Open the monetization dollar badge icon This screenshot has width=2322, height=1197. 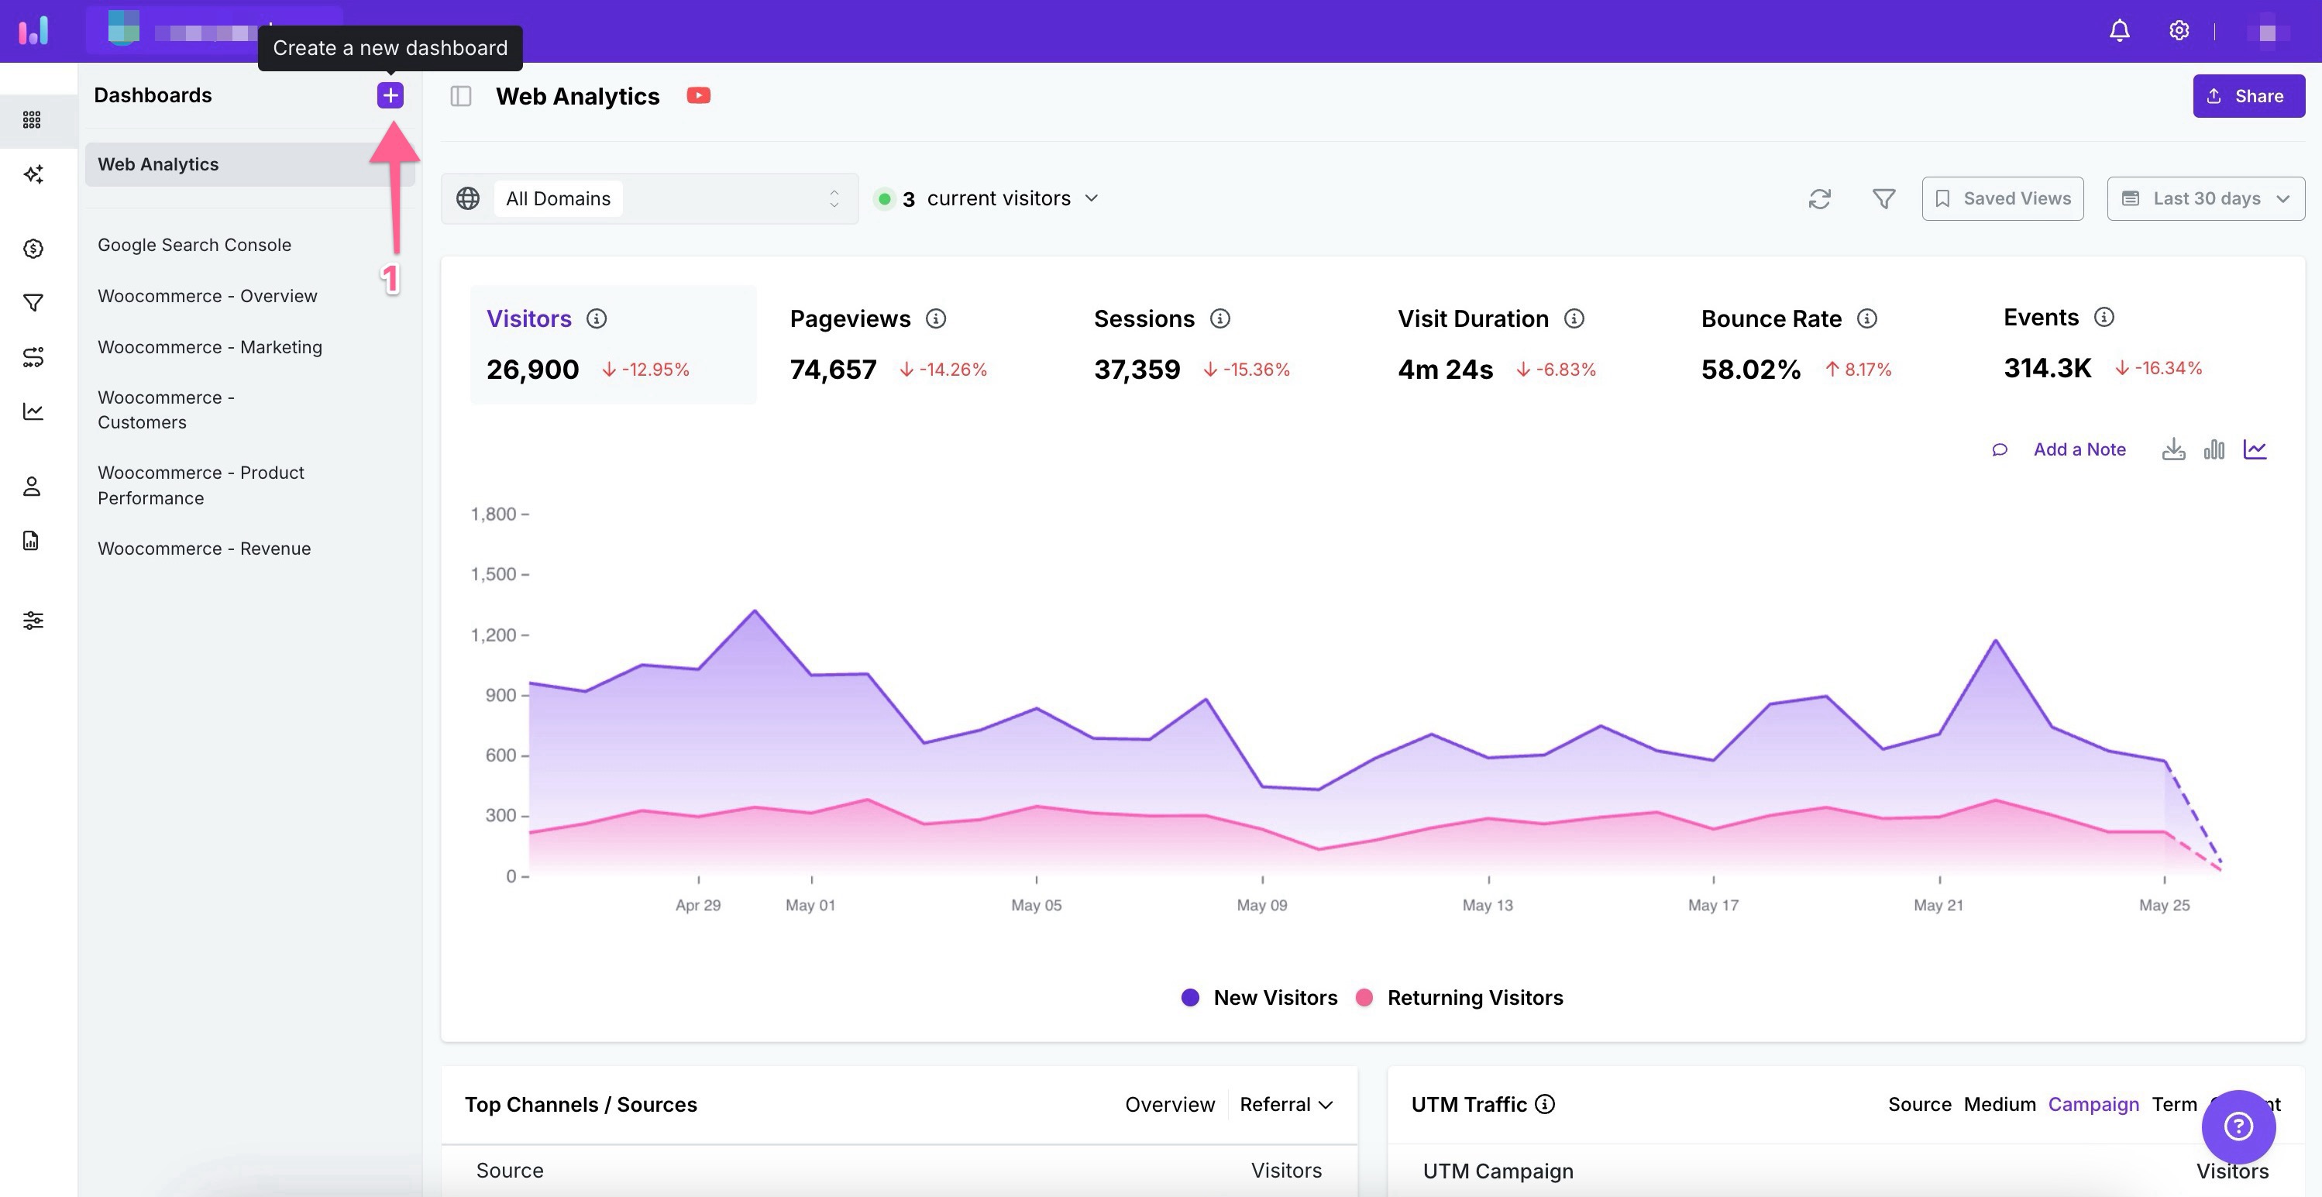tap(33, 249)
